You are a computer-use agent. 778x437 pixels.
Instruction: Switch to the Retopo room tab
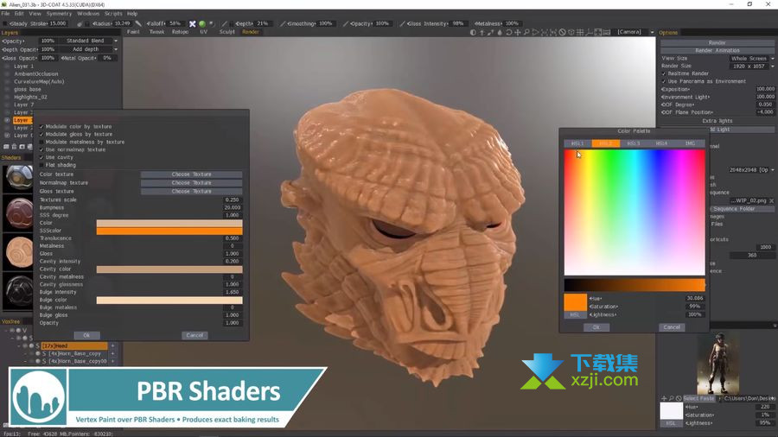180,32
